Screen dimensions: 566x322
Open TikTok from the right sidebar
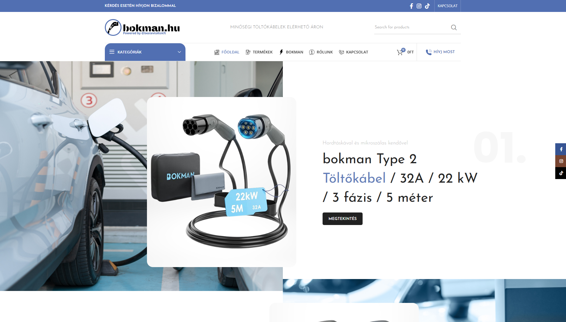(x=561, y=173)
